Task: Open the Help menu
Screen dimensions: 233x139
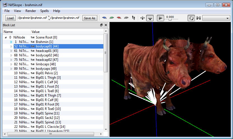Action: coord(57,11)
